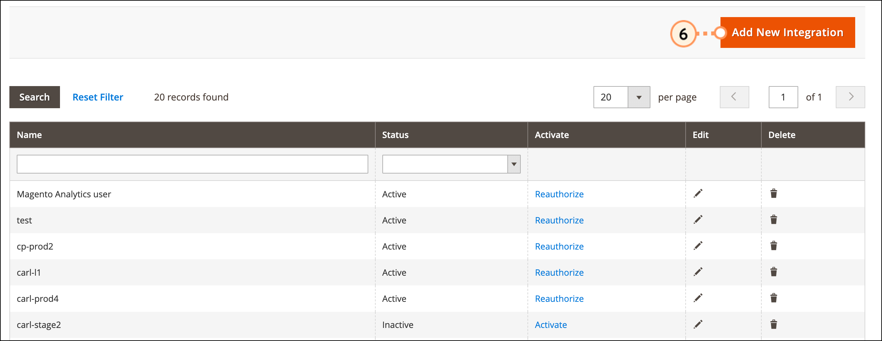Delete the carl-prod4 integration
This screenshot has width=882, height=341.
tap(773, 298)
